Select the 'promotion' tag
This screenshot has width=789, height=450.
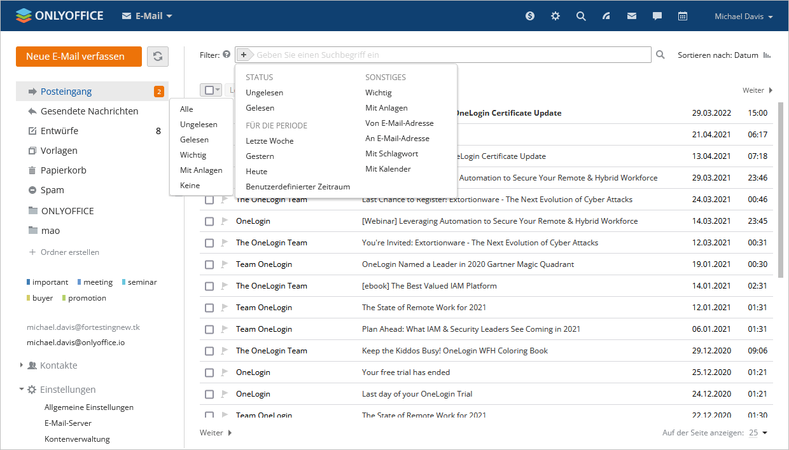(84, 298)
